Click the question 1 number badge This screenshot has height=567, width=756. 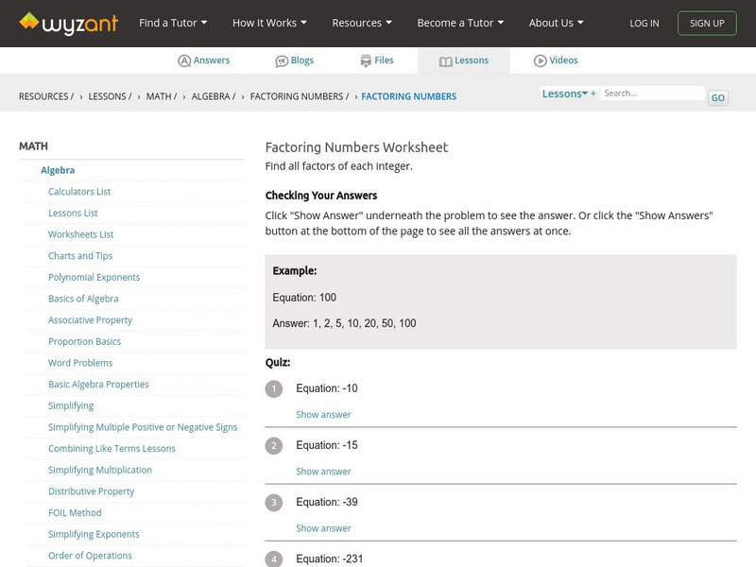click(274, 388)
